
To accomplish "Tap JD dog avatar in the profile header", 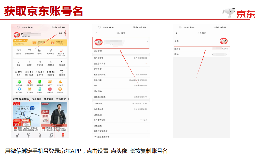I will (16, 35).
